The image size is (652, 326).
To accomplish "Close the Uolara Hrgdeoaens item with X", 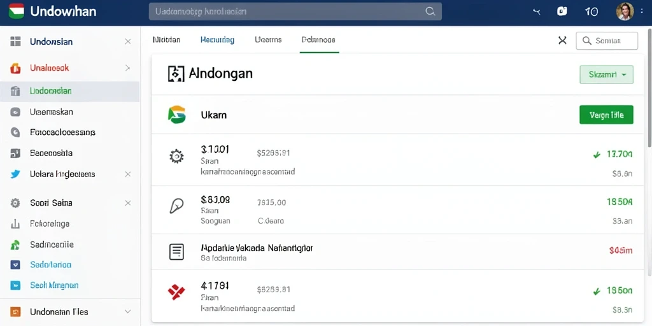I will [127, 174].
